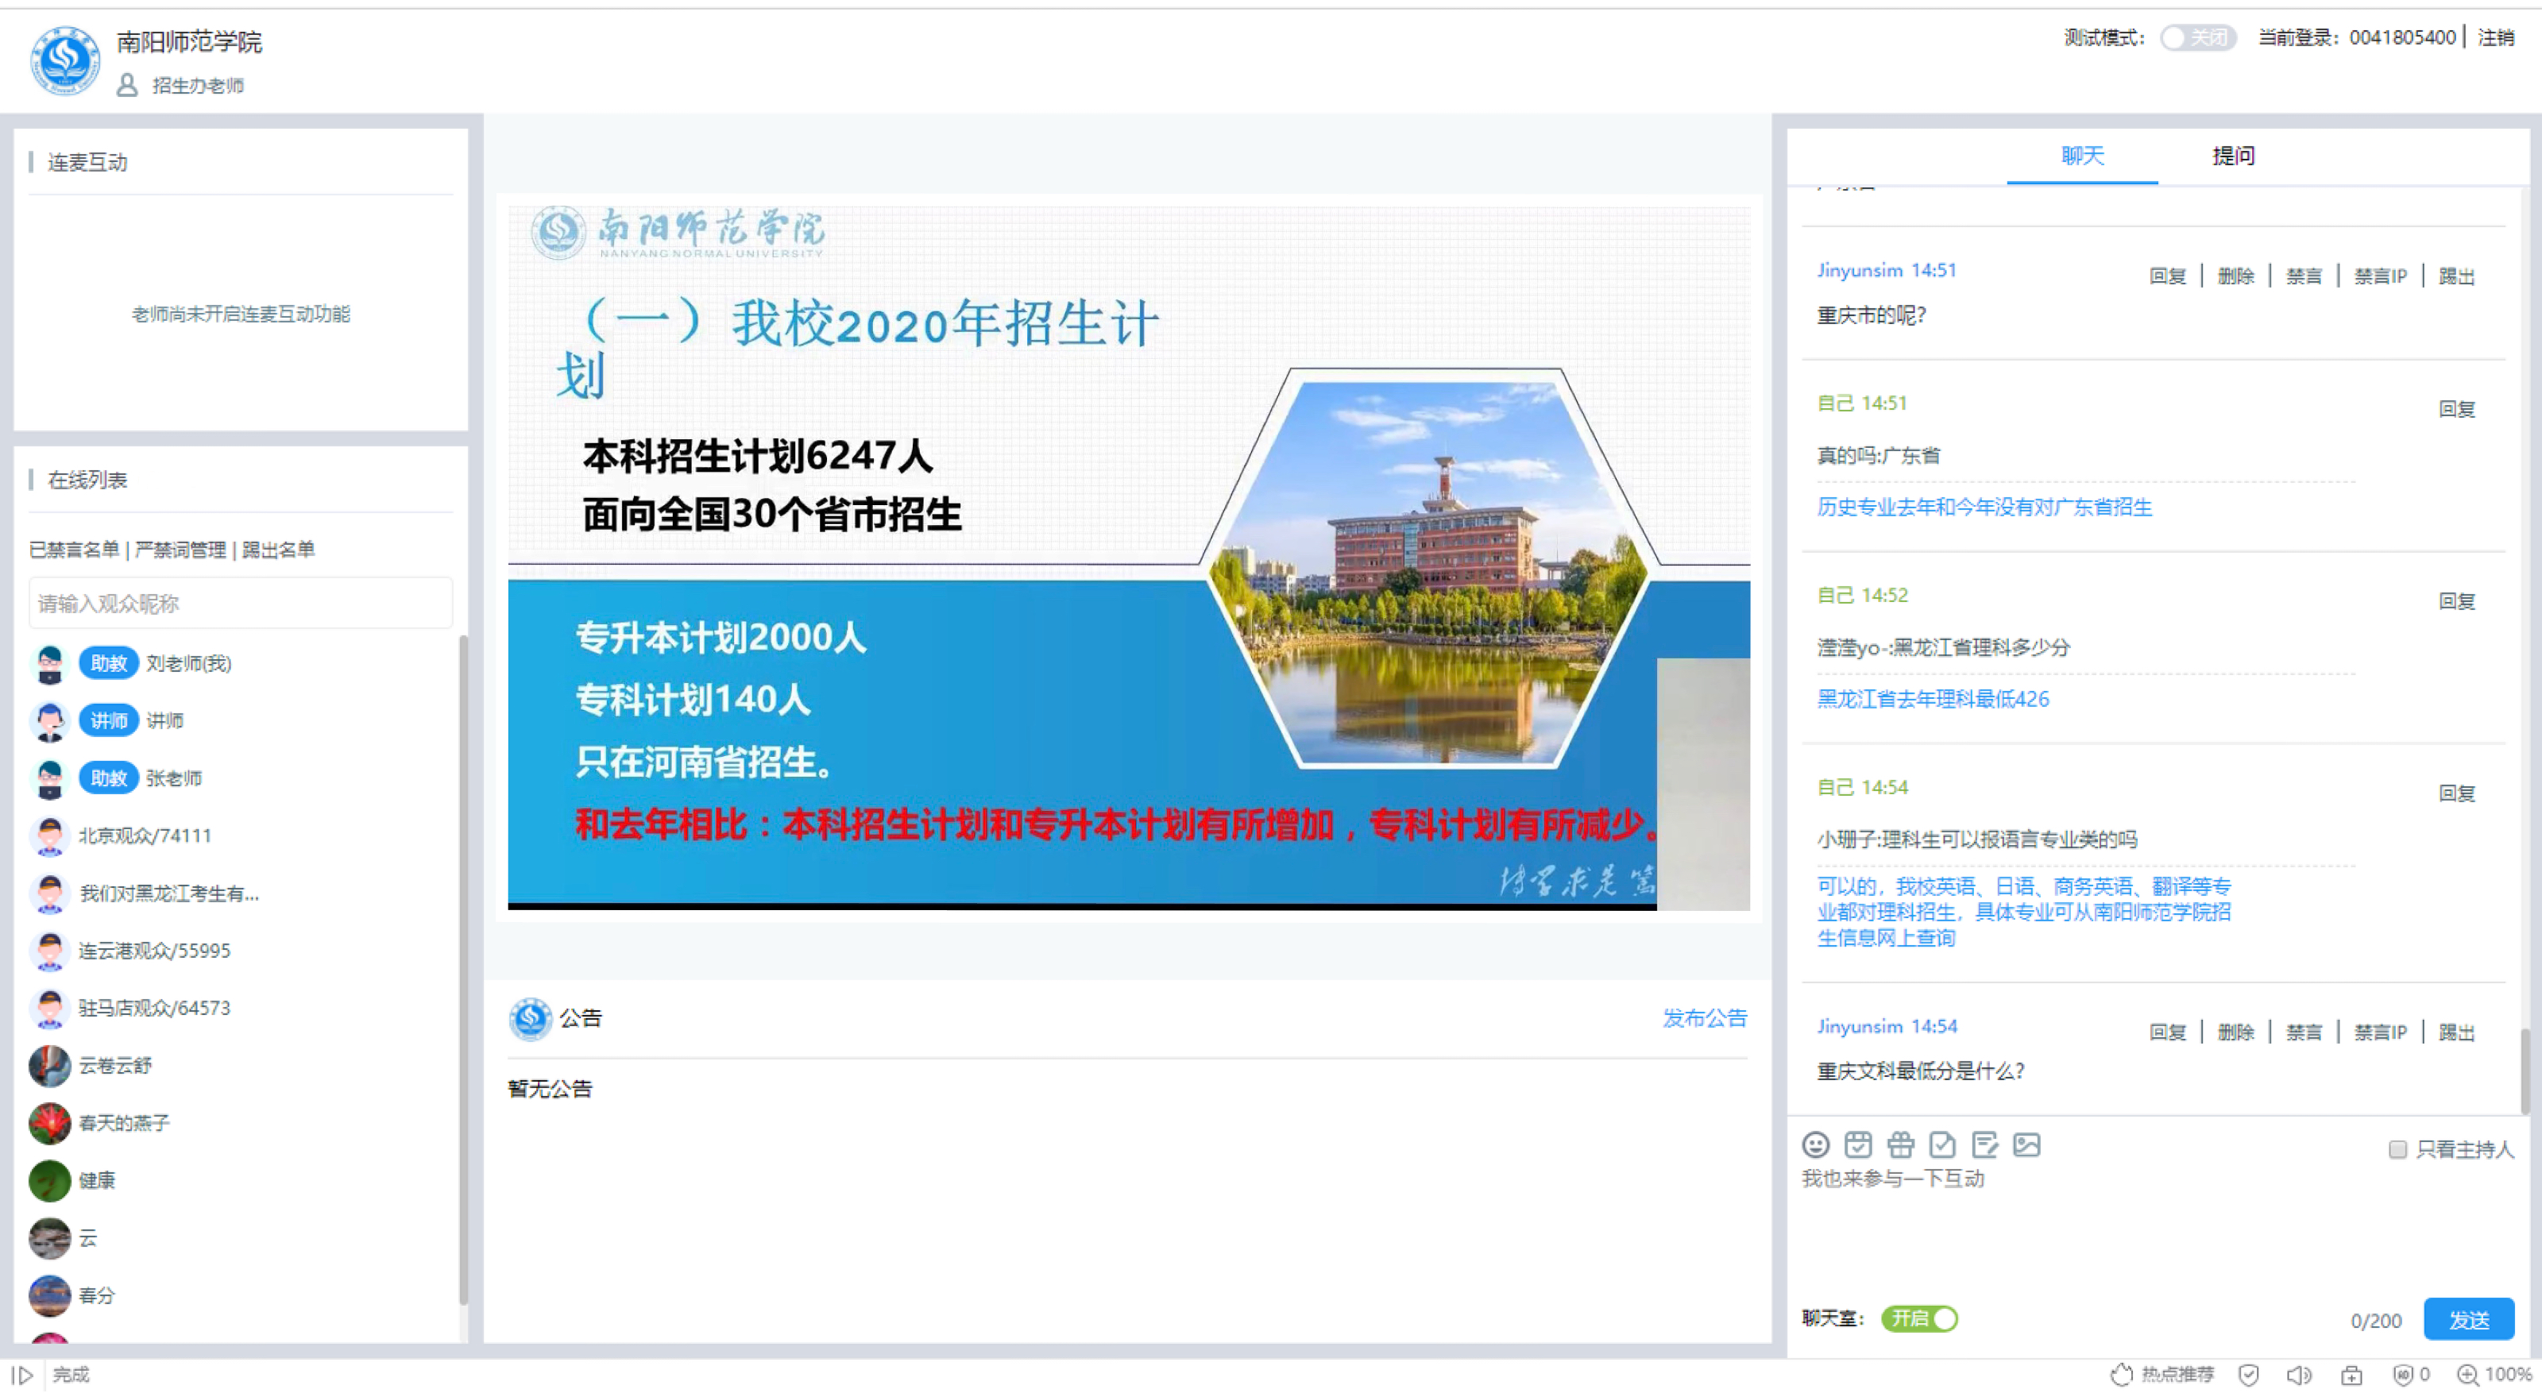2542x1393 pixels.
Task: Click the avatar of 春天的燕子
Action: tap(49, 1123)
